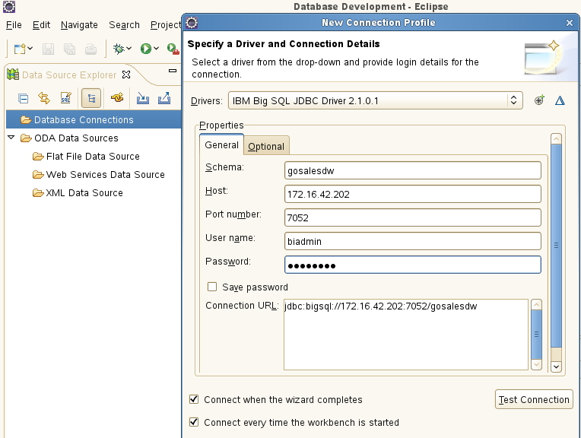Open the Navigate menu
Screen dimensions: 581x438
click(x=79, y=25)
